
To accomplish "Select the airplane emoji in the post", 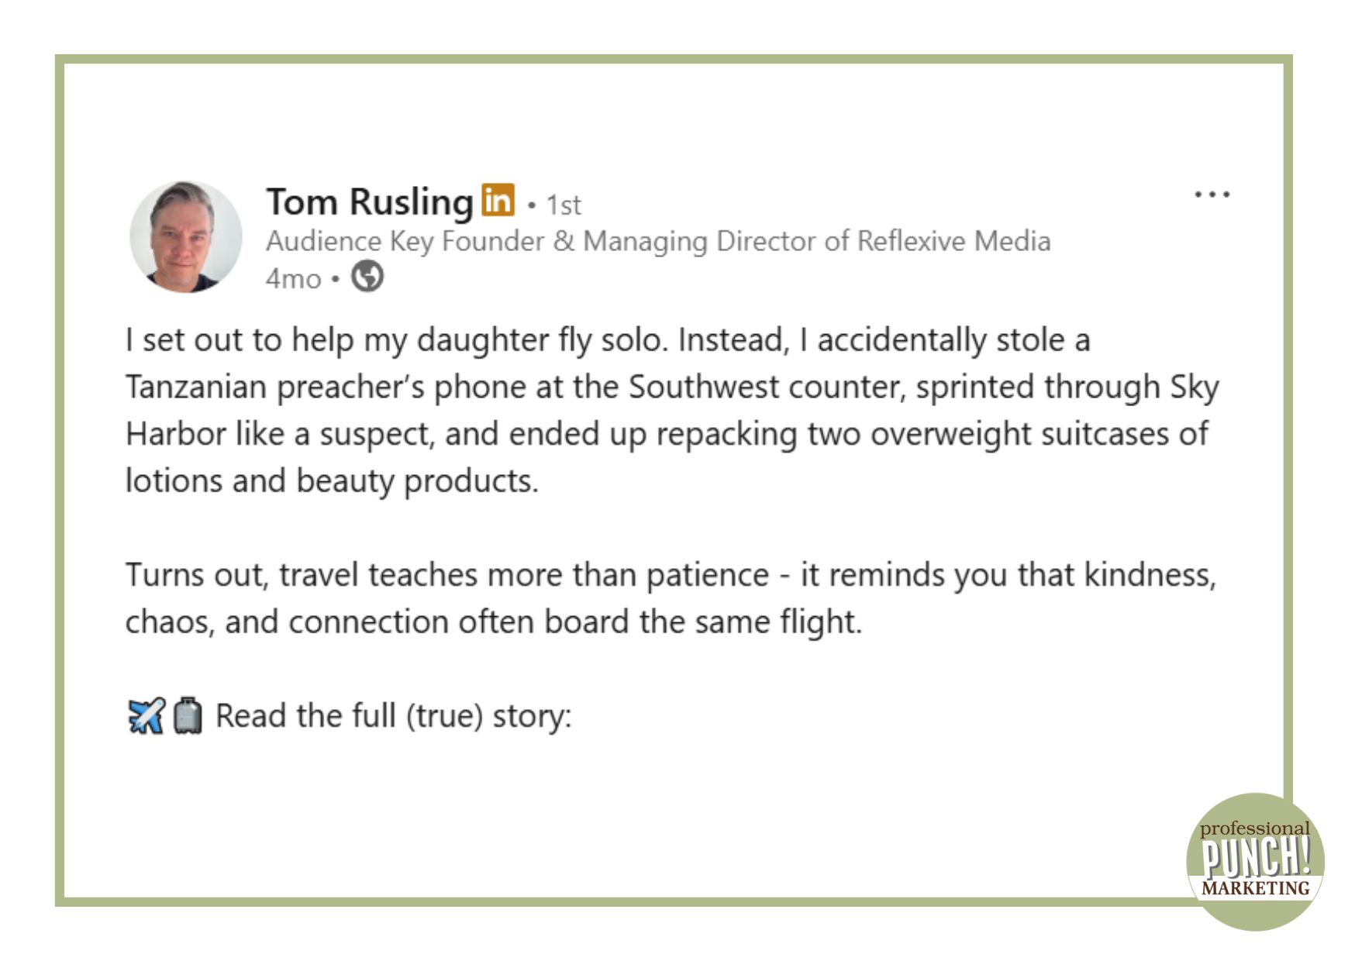I will [x=146, y=715].
